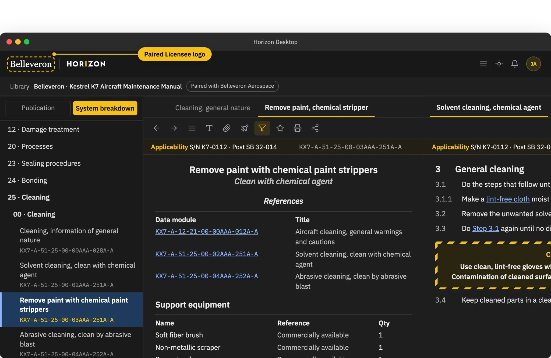The height and width of the screenshot is (358, 551).
Task: Open link KX7-A-51-25-00-04AAA-252A-A in references
Action: [207, 276]
